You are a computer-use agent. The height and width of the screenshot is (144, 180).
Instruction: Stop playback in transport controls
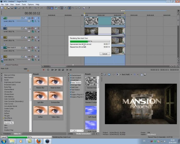click(x=63, y=70)
